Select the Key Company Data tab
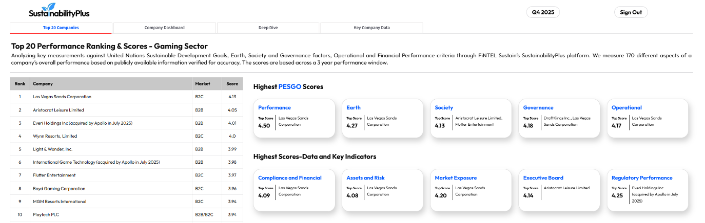This screenshot has width=705, height=223. 371,28
